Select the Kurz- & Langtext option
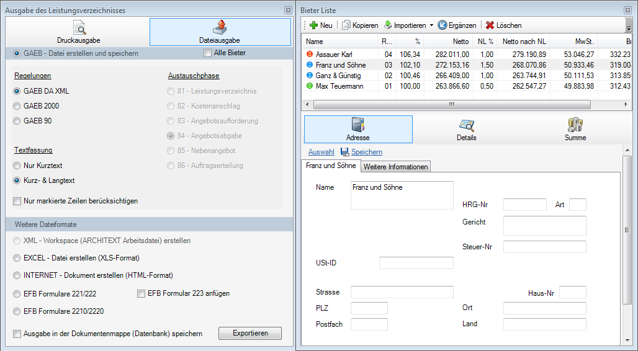638x351 pixels. pyautogui.click(x=17, y=180)
